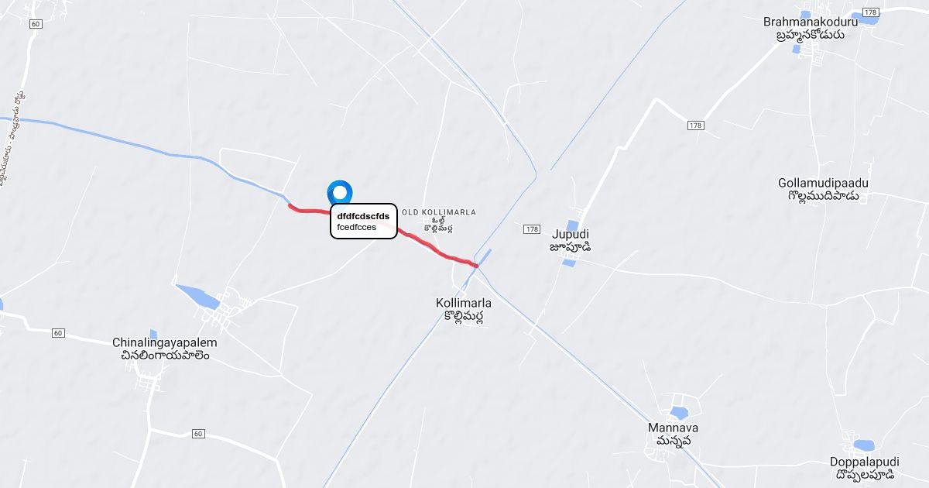Click the fcedfcces subtitle in the bubble
929x488 pixels.
357,227
